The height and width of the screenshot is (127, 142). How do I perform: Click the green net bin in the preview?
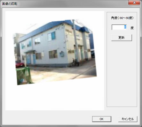24,76
